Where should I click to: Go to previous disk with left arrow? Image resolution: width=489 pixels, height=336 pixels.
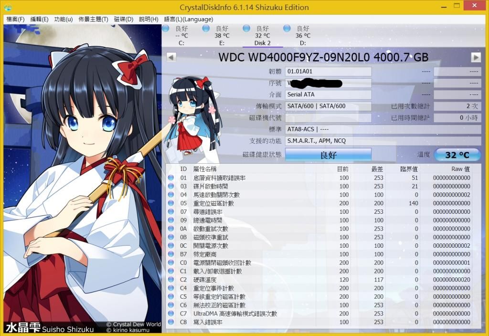pos(171,57)
